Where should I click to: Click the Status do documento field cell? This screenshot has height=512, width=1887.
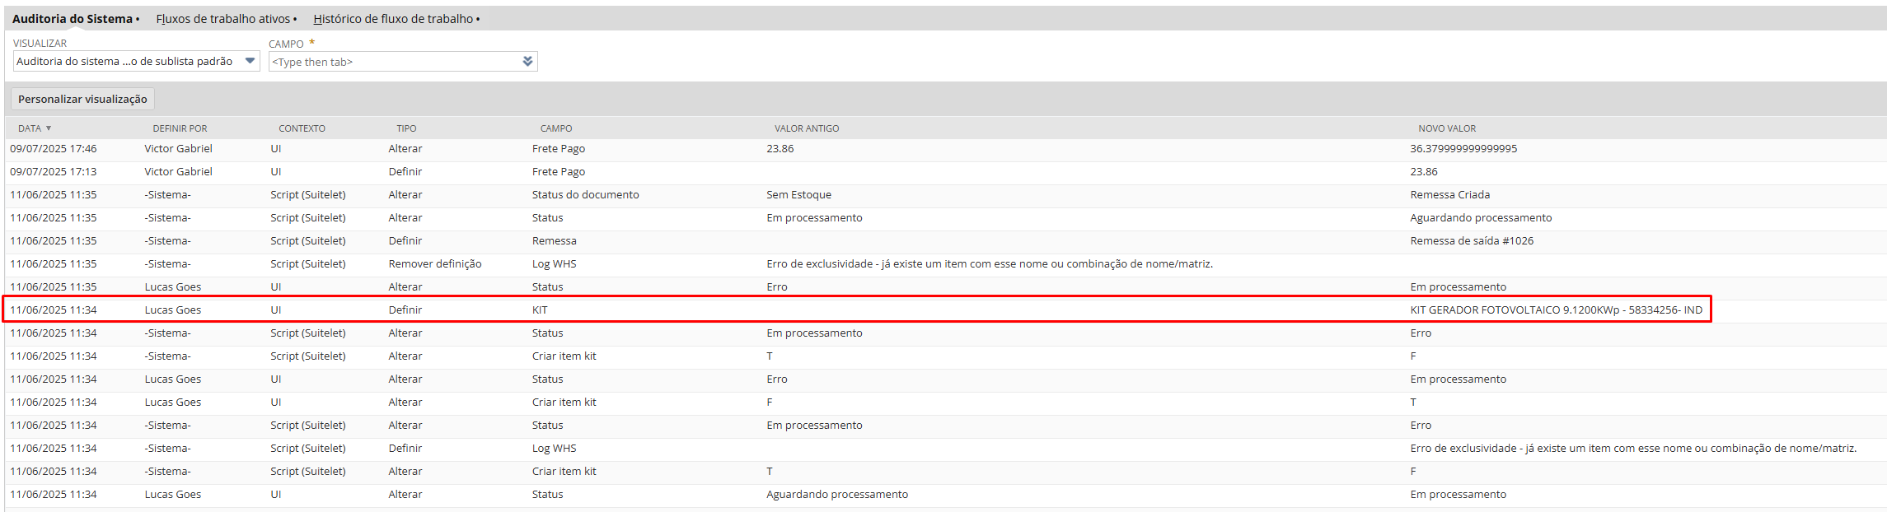(x=585, y=195)
